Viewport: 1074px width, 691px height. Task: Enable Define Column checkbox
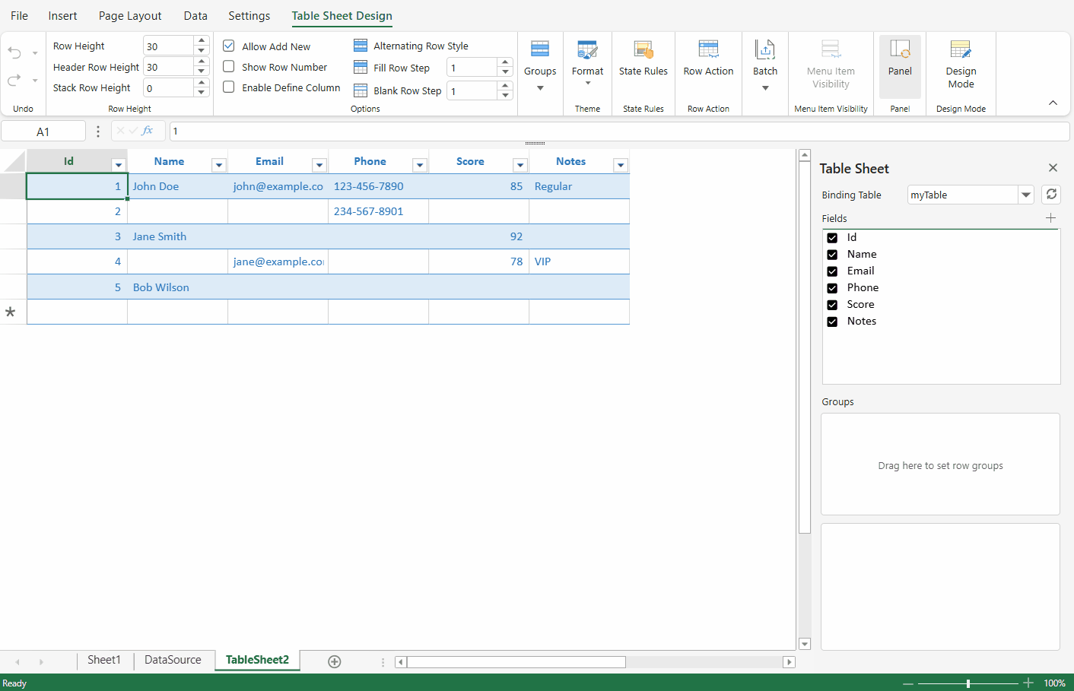pyautogui.click(x=228, y=87)
